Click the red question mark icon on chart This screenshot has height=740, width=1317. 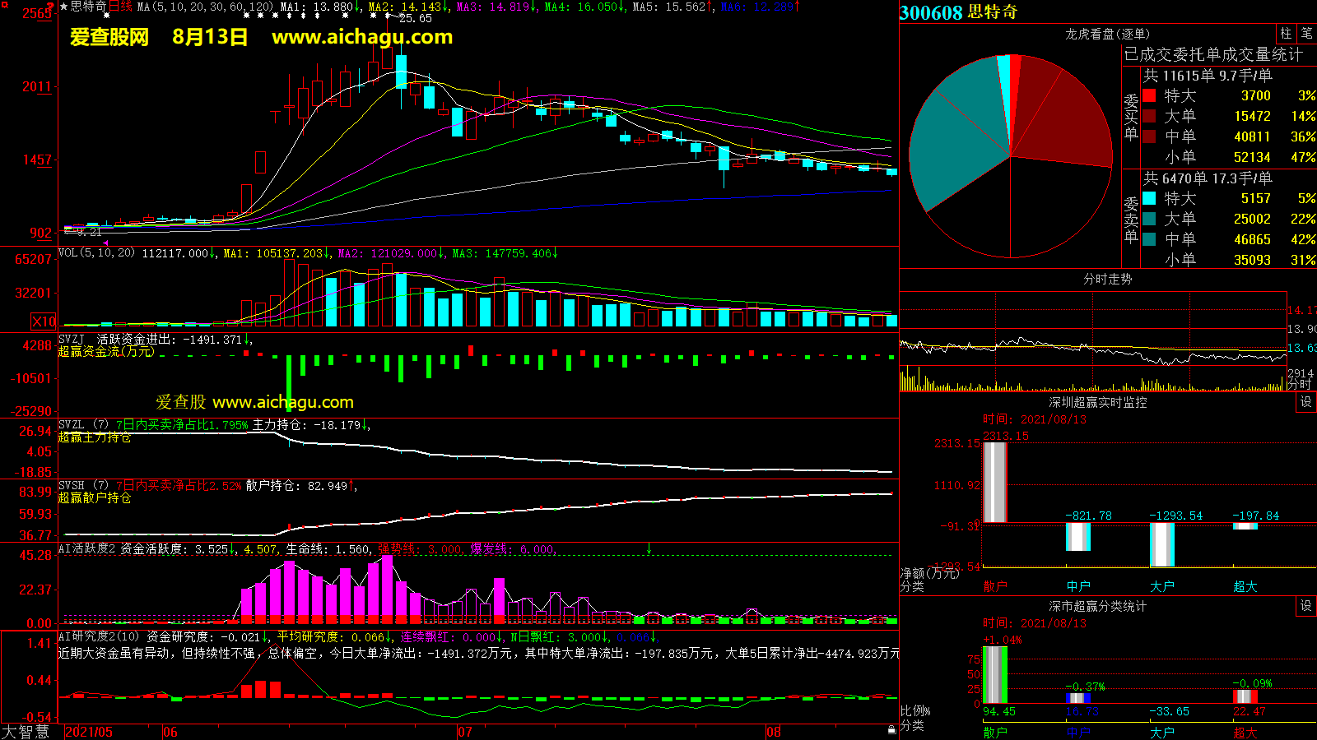pos(51,7)
